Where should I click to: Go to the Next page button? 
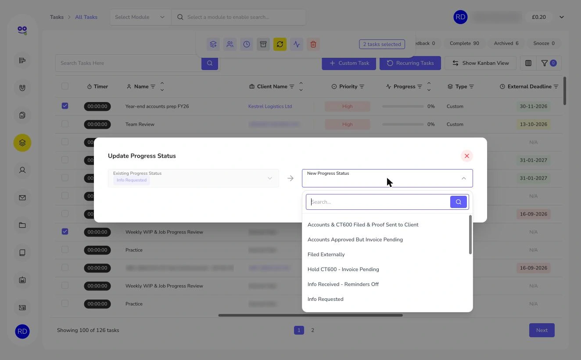click(x=542, y=330)
